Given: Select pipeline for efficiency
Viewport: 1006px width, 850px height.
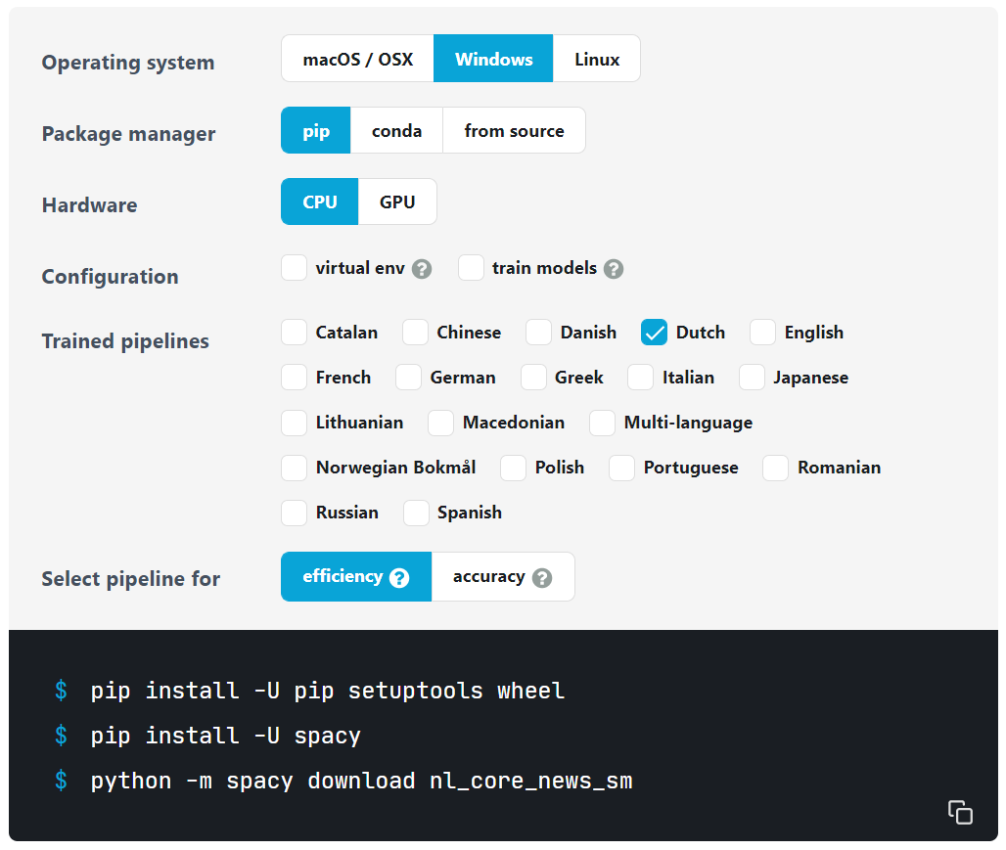Looking at the screenshot, I should [356, 577].
